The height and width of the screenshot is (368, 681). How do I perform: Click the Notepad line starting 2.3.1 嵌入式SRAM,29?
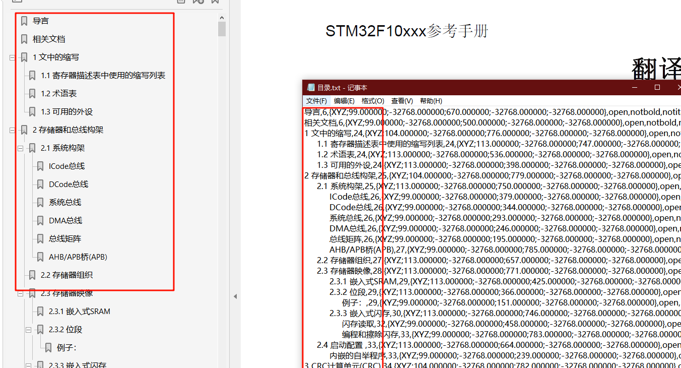(x=505, y=281)
